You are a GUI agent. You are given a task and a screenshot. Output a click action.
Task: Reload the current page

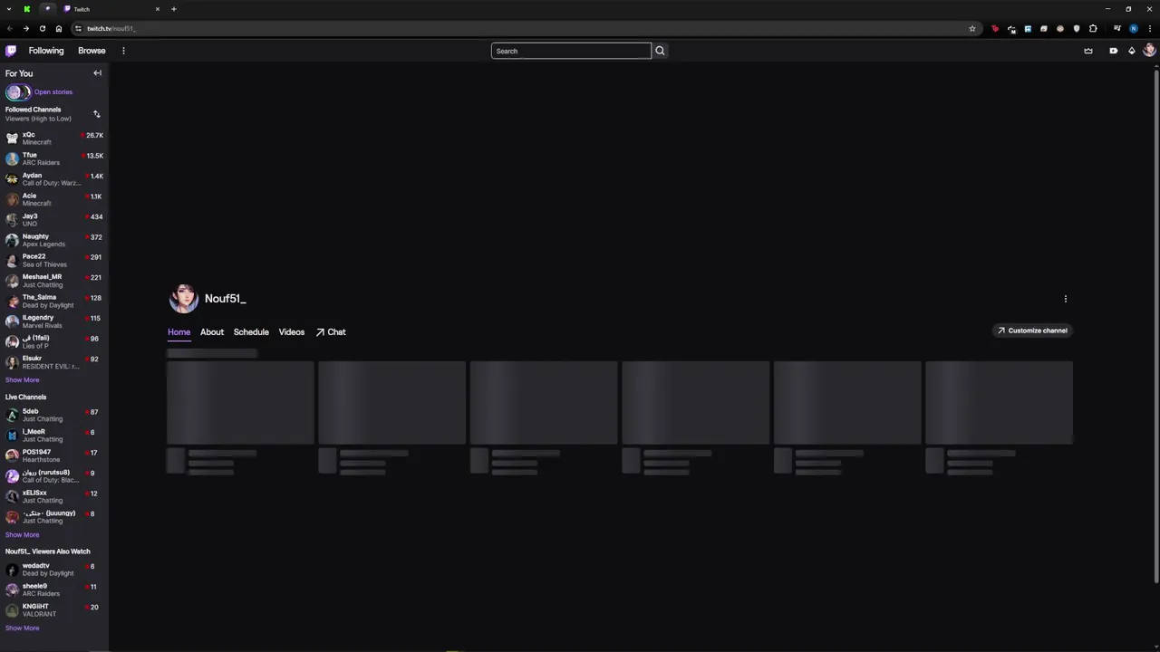(x=42, y=28)
